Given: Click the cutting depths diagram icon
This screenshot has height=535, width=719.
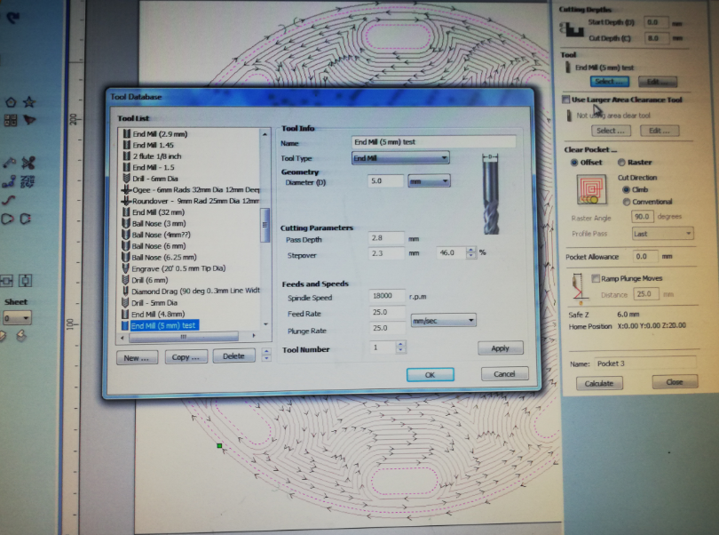Looking at the screenshot, I should 572,29.
